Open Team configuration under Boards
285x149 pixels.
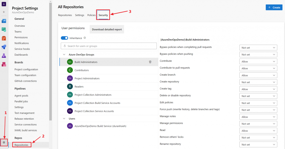pos(25,75)
